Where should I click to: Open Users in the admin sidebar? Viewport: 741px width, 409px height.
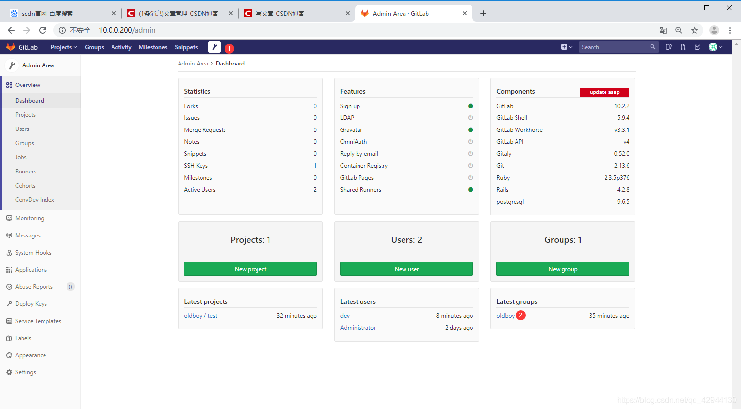coord(22,129)
